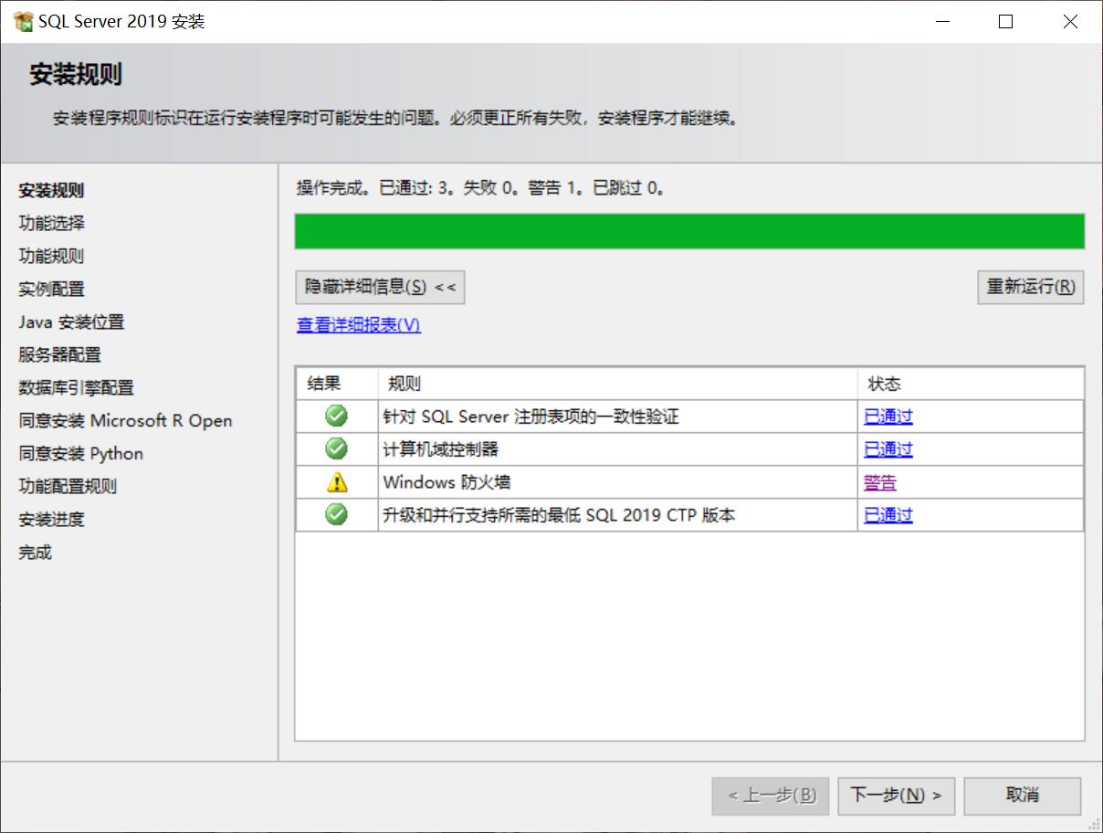The image size is (1103, 833).
Task: Select Java 安装位置 step in sidebar
Action: tap(71, 322)
